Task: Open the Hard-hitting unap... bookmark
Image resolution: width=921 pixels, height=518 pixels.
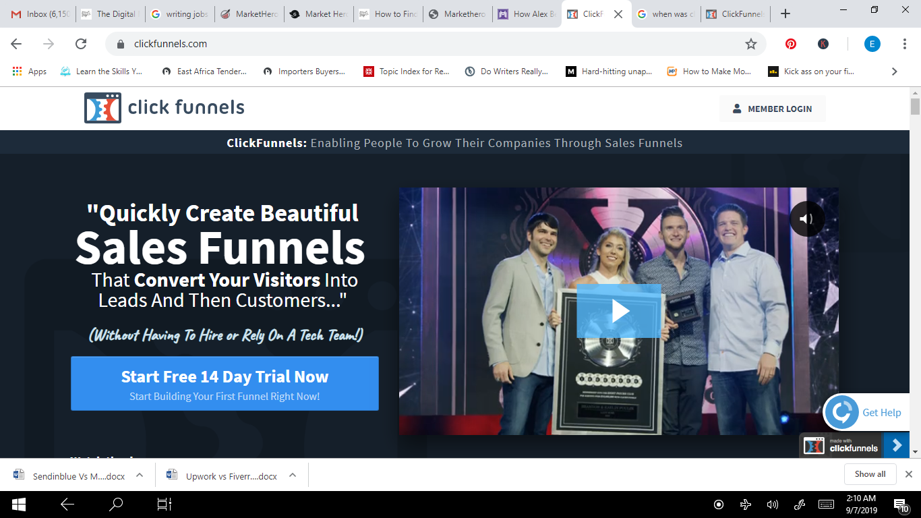Action: click(609, 71)
